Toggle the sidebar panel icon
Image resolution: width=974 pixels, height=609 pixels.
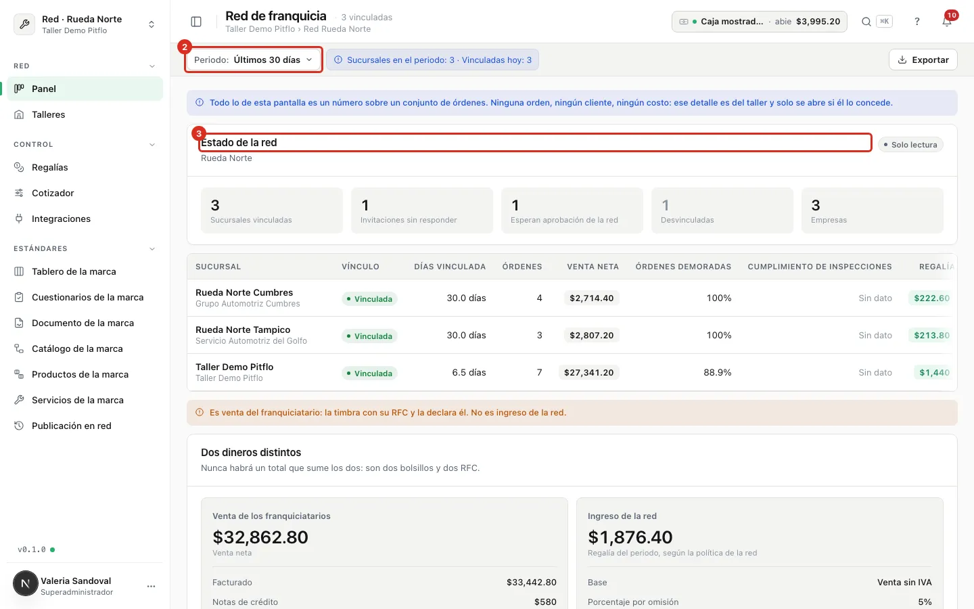[x=196, y=22]
